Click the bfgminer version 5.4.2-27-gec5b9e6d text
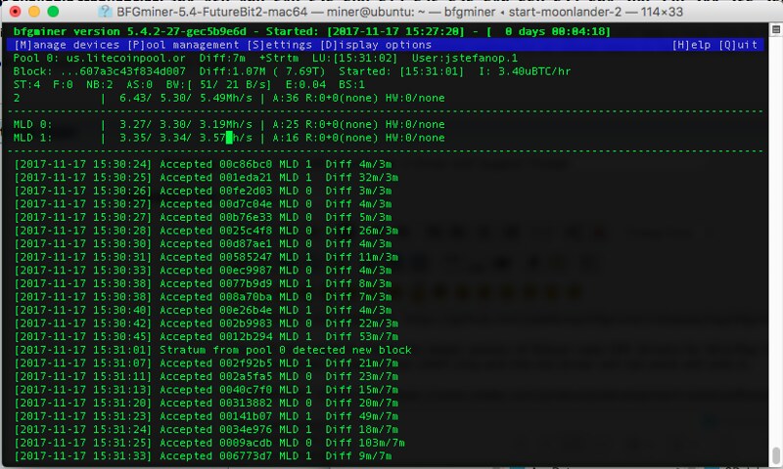Viewport: 783px width, 469px height. (129, 31)
